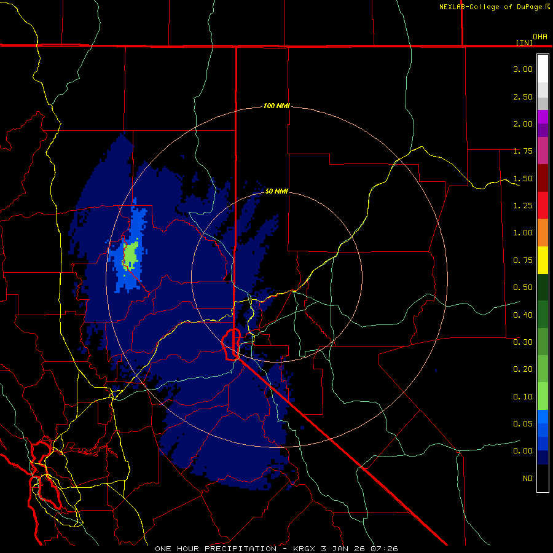Select the light blue 0.05 legend swatch
The width and height of the screenshot is (553, 553).
tap(543, 417)
